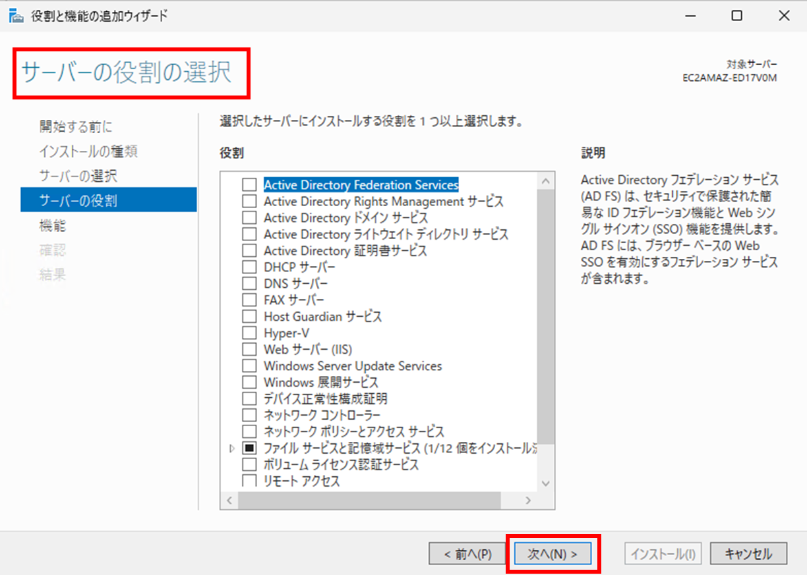The height and width of the screenshot is (575, 807).
Task: Check the Active Directory Federation Services checkbox
Action: [249, 184]
